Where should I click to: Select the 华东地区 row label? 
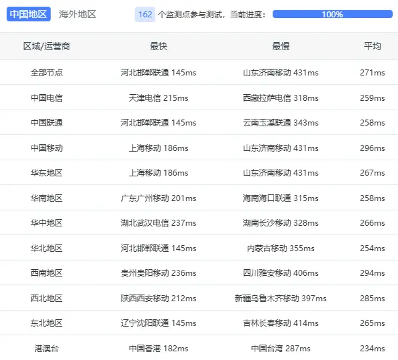pos(47,173)
